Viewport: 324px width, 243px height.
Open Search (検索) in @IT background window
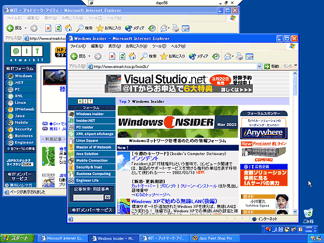pos(84,28)
